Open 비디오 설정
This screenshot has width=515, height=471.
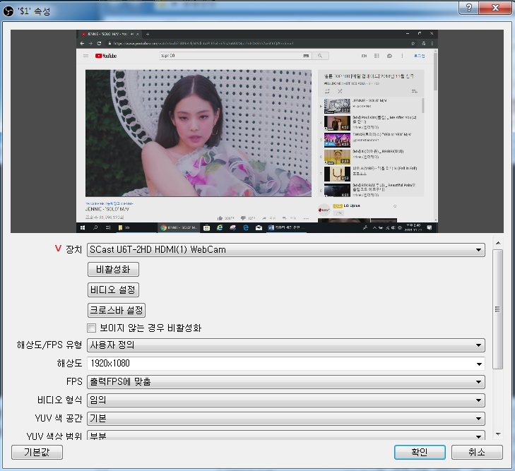click(x=113, y=290)
